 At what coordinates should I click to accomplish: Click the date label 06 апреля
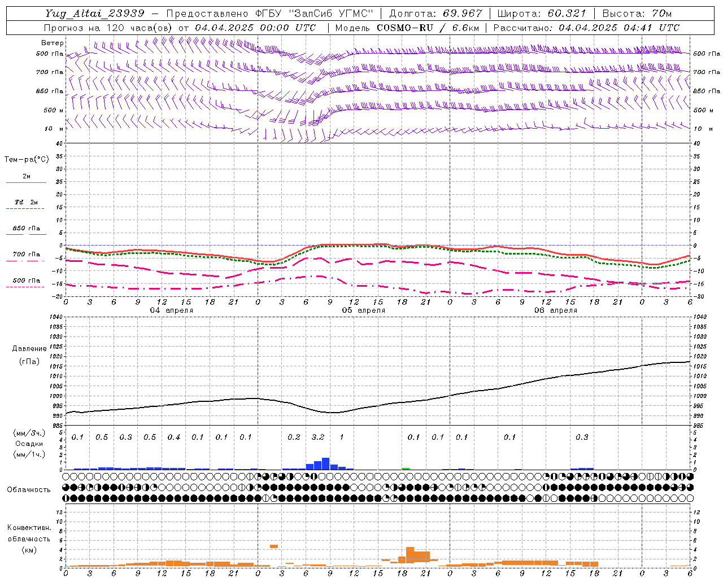[x=555, y=310]
